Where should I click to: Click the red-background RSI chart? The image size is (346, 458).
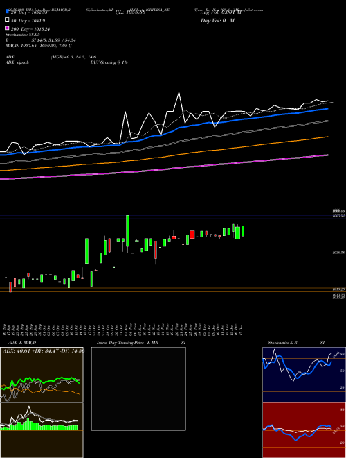(304, 430)
